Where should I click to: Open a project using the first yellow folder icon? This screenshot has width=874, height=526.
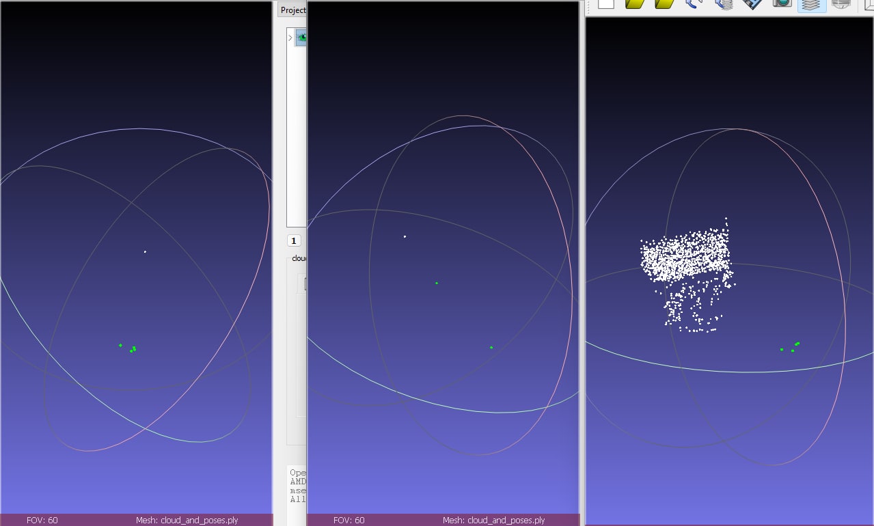tap(634, 8)
